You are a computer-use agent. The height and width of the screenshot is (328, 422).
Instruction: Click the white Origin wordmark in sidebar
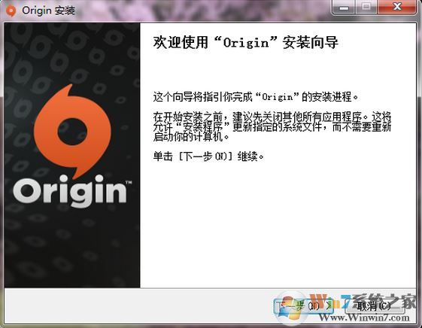point(73,191)
